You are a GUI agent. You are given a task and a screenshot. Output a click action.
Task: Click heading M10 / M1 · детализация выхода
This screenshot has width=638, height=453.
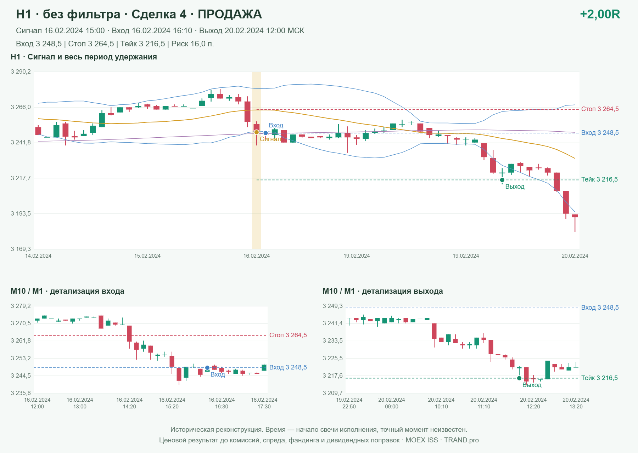point(383,291)
